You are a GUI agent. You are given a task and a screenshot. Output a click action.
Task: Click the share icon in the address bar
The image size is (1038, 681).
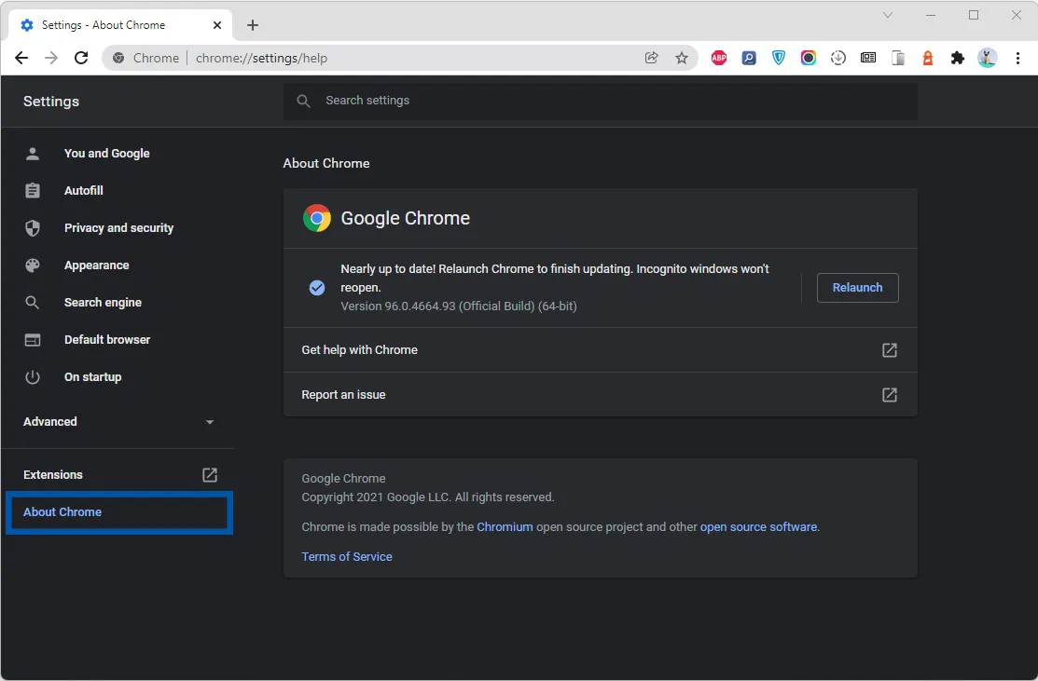pos(651,57)
